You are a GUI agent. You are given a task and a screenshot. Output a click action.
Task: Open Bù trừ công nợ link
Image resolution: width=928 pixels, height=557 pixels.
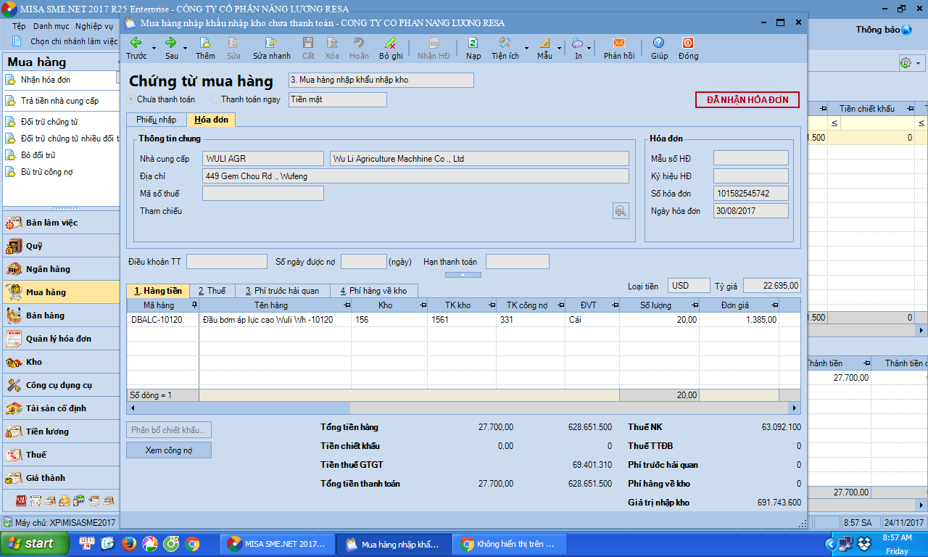click(46, 172)
